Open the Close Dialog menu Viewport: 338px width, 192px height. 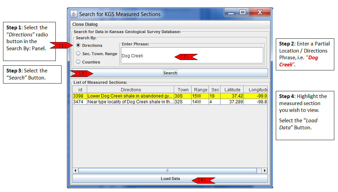85,24
